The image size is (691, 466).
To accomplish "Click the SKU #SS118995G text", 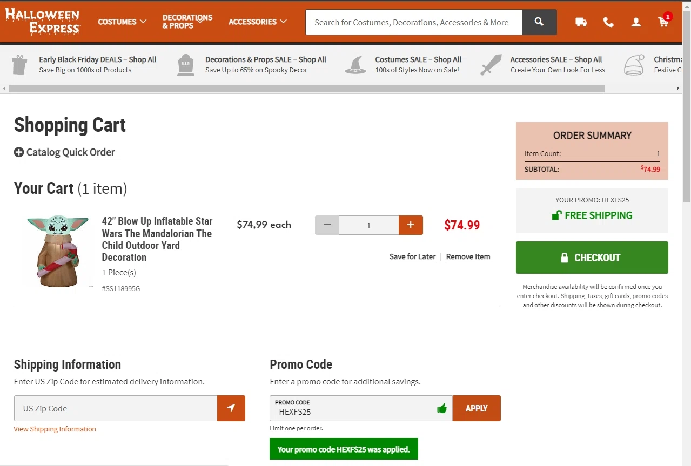I will 121,289.
